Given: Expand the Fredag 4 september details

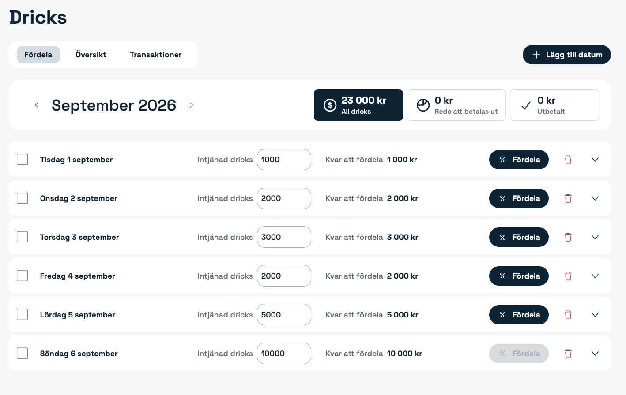Looking at the screenshot, I should (595, 276).
